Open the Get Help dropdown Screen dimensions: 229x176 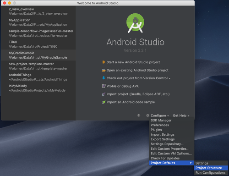(x=181, y=115)
